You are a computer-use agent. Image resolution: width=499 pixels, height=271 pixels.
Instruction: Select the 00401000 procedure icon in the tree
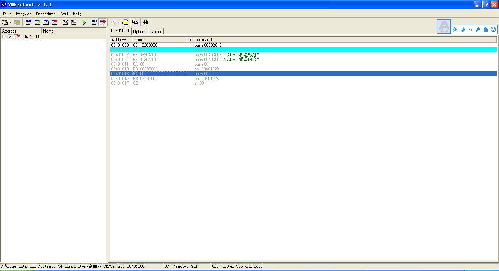tap(16, 37)
